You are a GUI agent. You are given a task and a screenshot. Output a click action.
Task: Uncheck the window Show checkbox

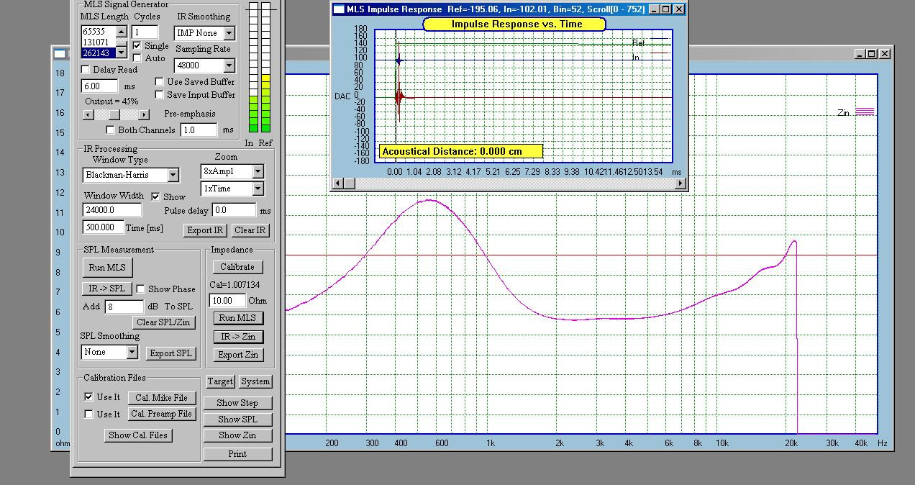coord(155,196)
